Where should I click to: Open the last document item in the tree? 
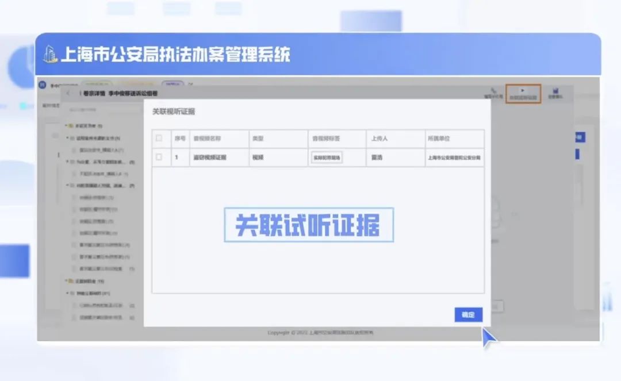pos(98,317)
